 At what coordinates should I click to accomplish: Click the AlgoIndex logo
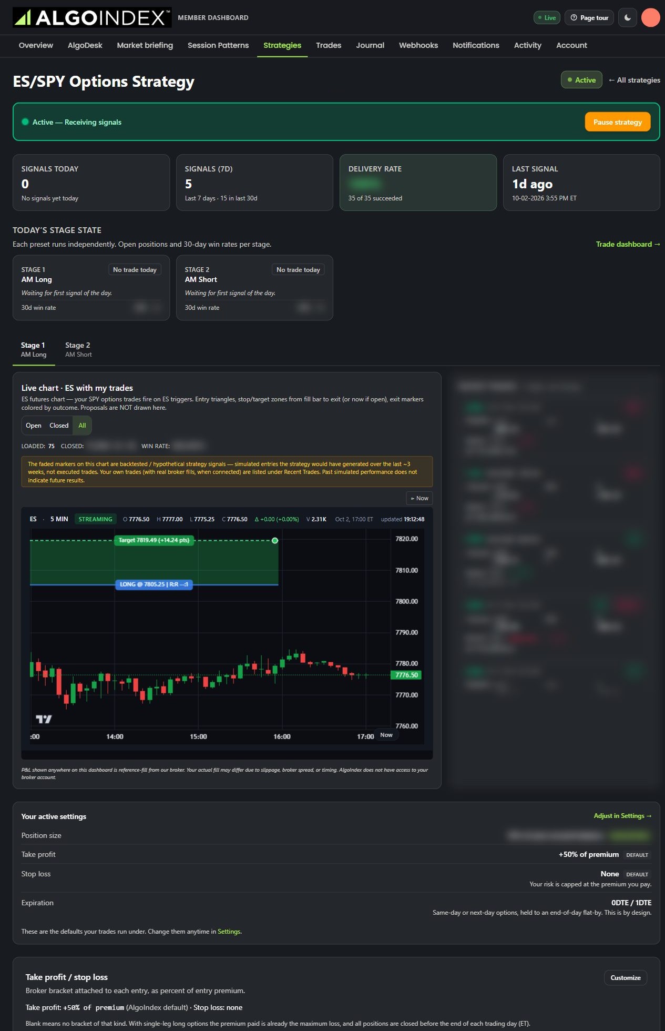click(x=92, y=17)
